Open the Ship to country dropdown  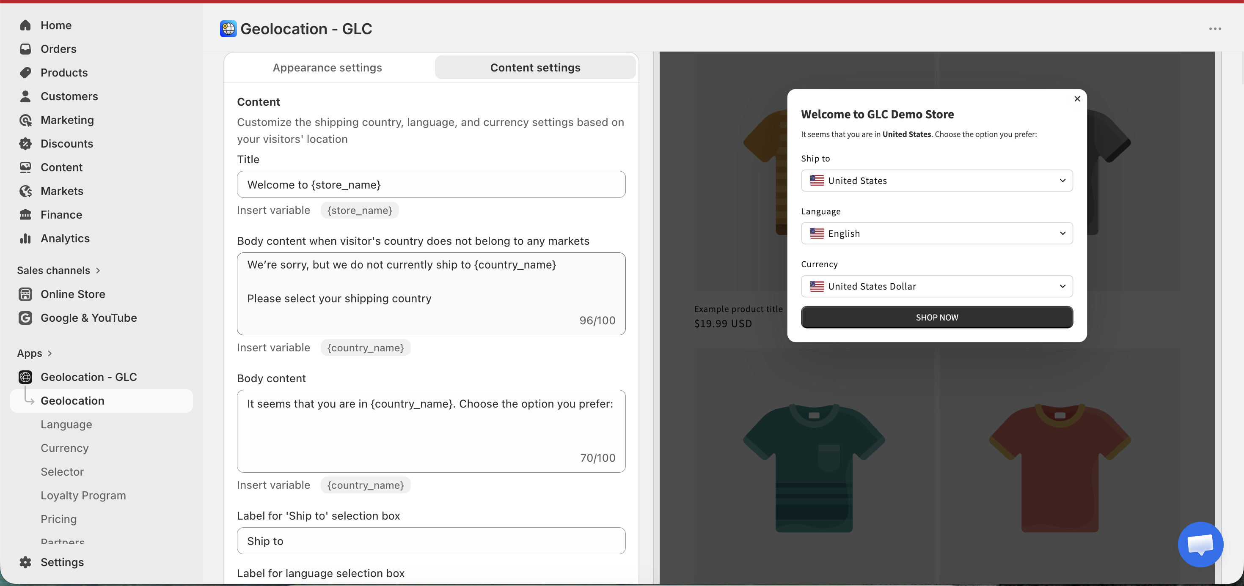(936, 181)
